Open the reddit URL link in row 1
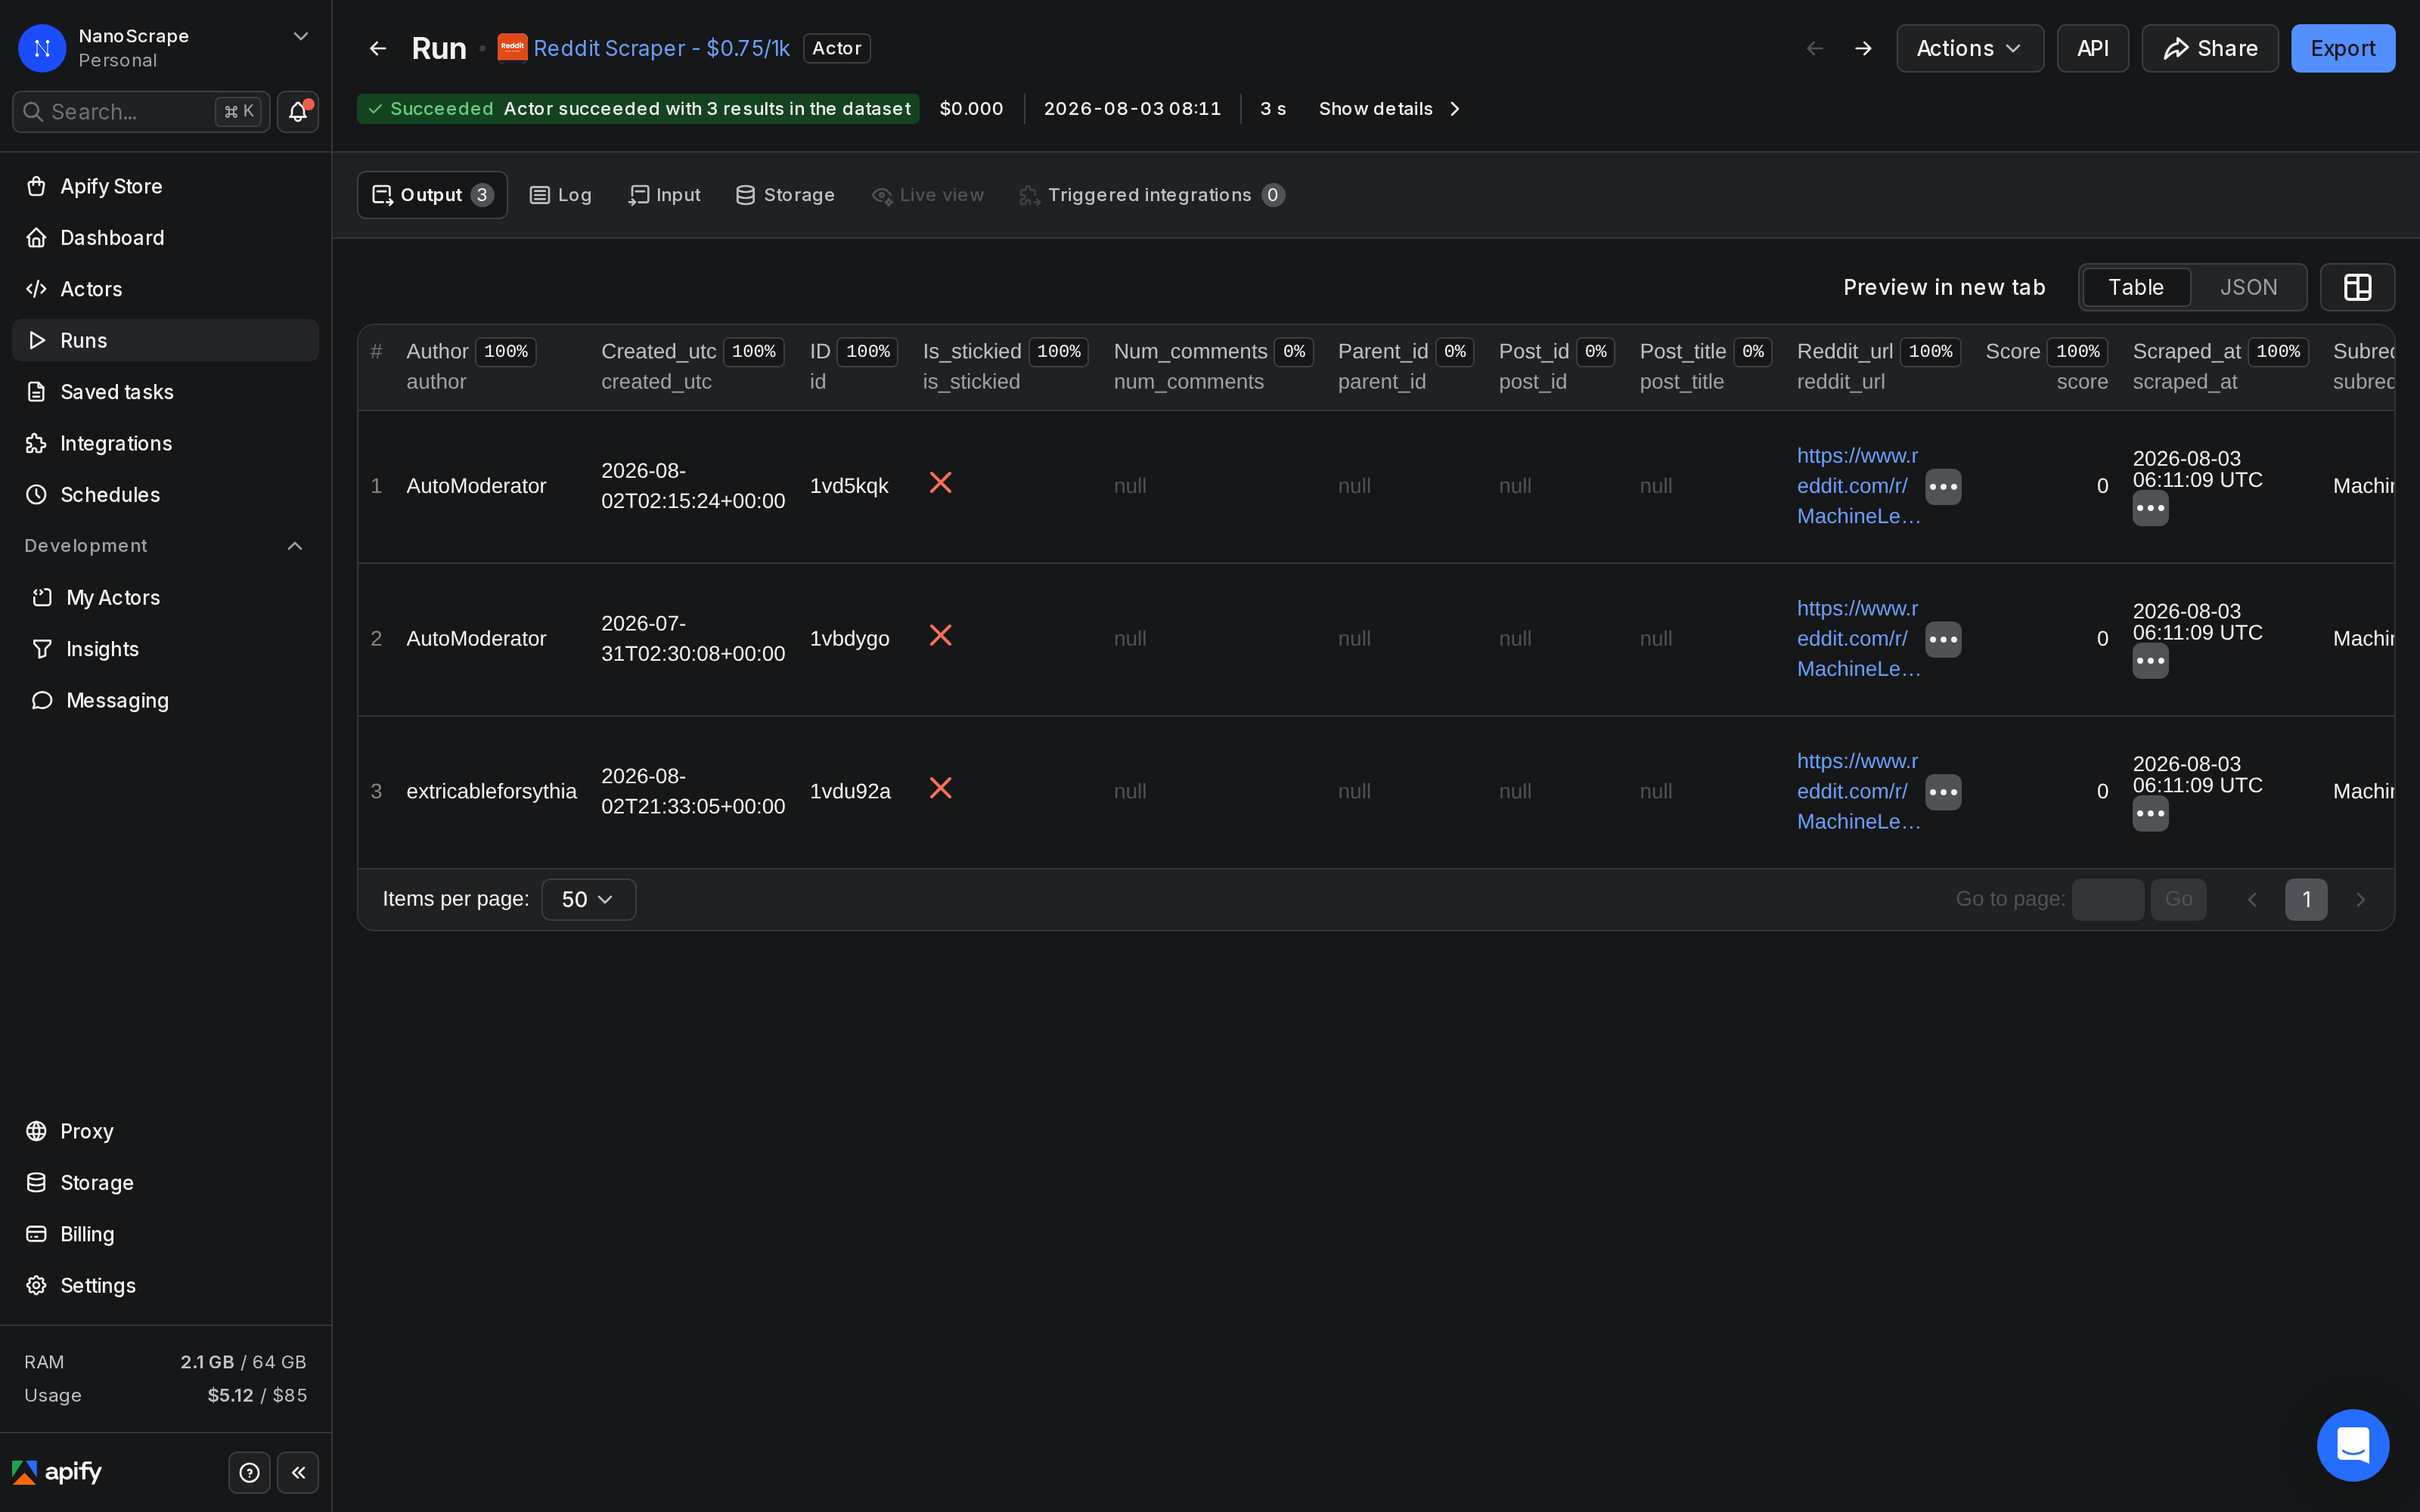This screenshot has width=2420, height=1512. pos(1858,486)
